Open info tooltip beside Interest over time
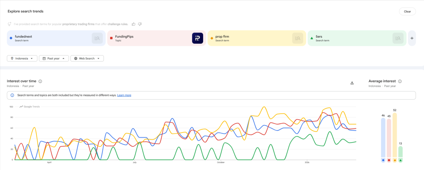Viewport: 424px width, 170px height. [40, 81]
